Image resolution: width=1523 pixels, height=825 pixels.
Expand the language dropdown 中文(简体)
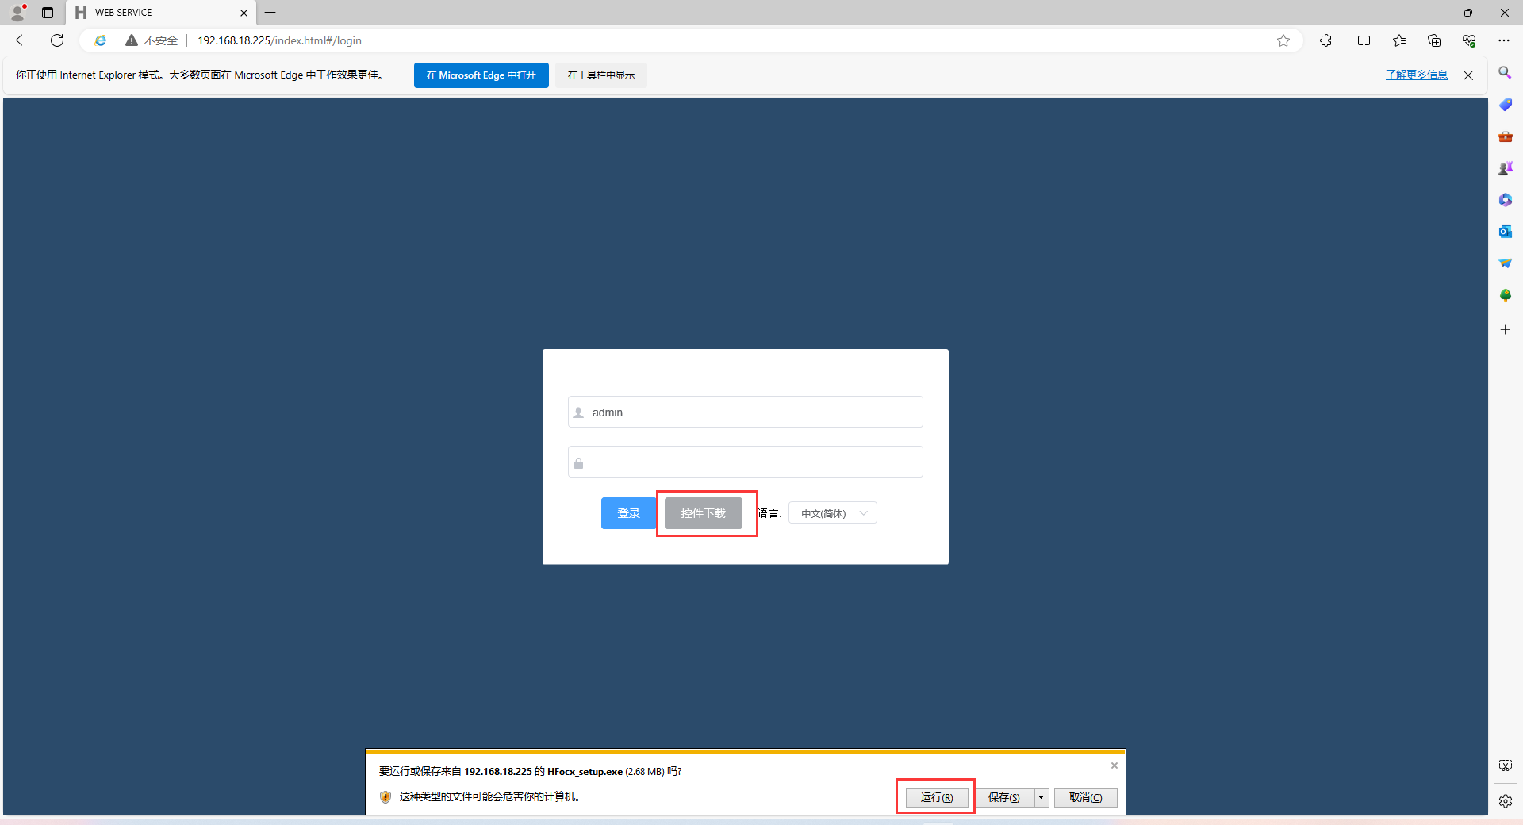tap(832, 513)
